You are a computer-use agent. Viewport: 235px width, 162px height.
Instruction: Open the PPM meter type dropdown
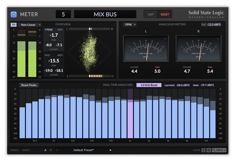click(130, 25)
